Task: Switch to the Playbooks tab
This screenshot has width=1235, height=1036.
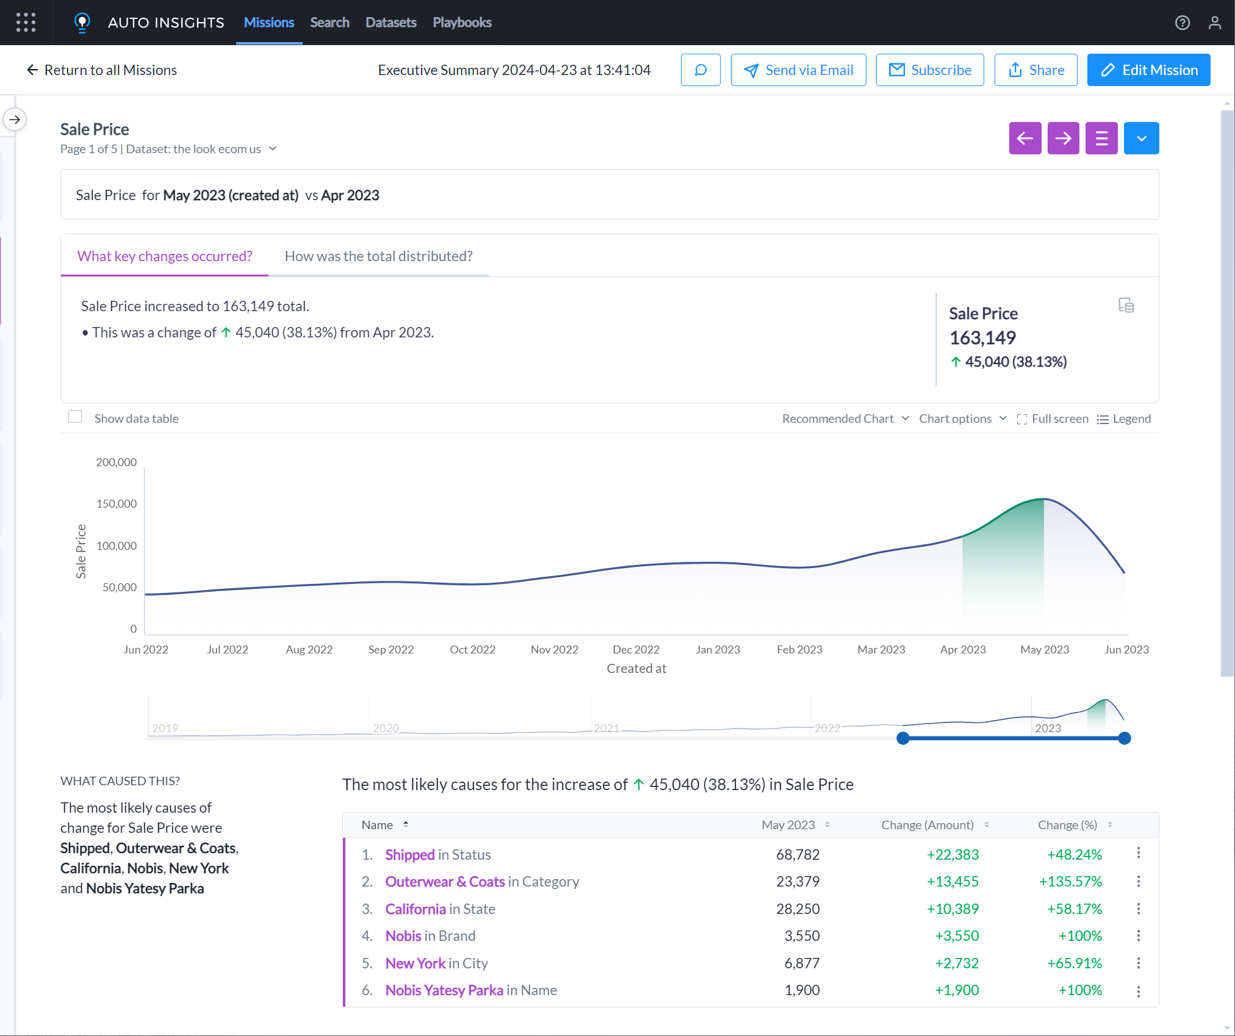Action: click(462, 23)
